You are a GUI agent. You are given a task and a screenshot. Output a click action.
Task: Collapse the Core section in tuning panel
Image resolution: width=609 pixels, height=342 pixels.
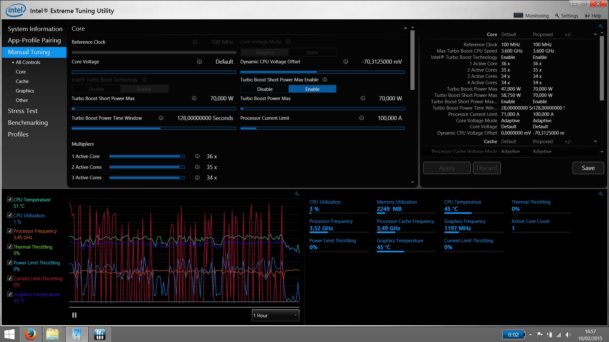(405, 28)
